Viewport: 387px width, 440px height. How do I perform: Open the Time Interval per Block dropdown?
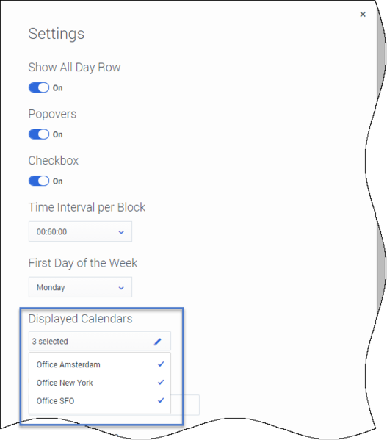(x=80, y=231)
